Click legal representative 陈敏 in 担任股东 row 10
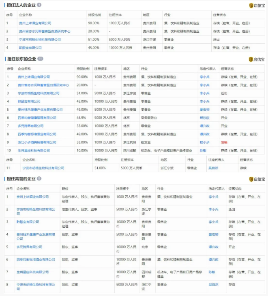 (x=203, y=150)
